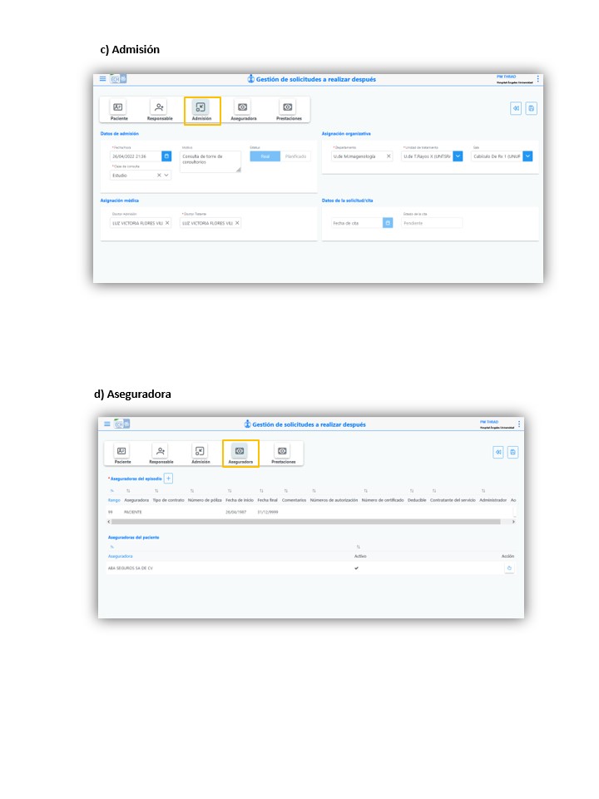Viewport: 599px width, 799px height.
Task: Click into the Motivo text area
Action: [x=209, y=161]
